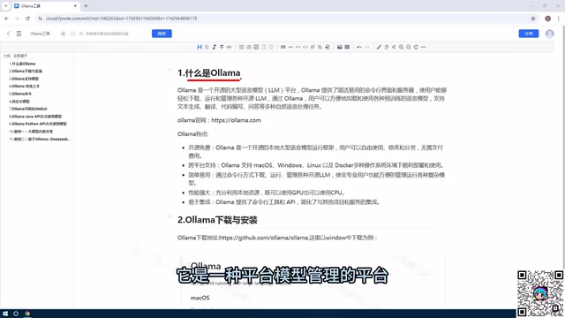Click the pen edit-mode icon
565x318 pixels.
379,47
